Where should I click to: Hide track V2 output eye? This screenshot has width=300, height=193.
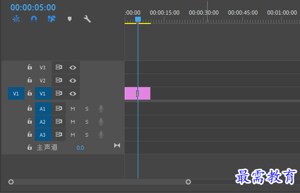(x=73, y=80)
